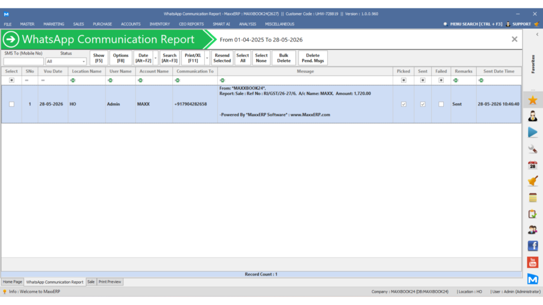Toggle the Failed checkbox in row 1
Image resolution: width=543 pixels, height=305 pixels.
coord(441,104)
